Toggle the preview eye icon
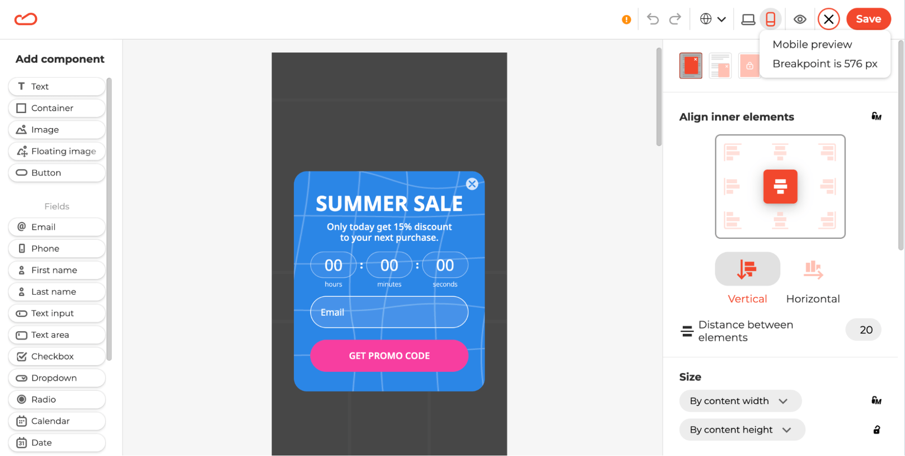Viewport: 905px width, 456px height. coord(800,19)
